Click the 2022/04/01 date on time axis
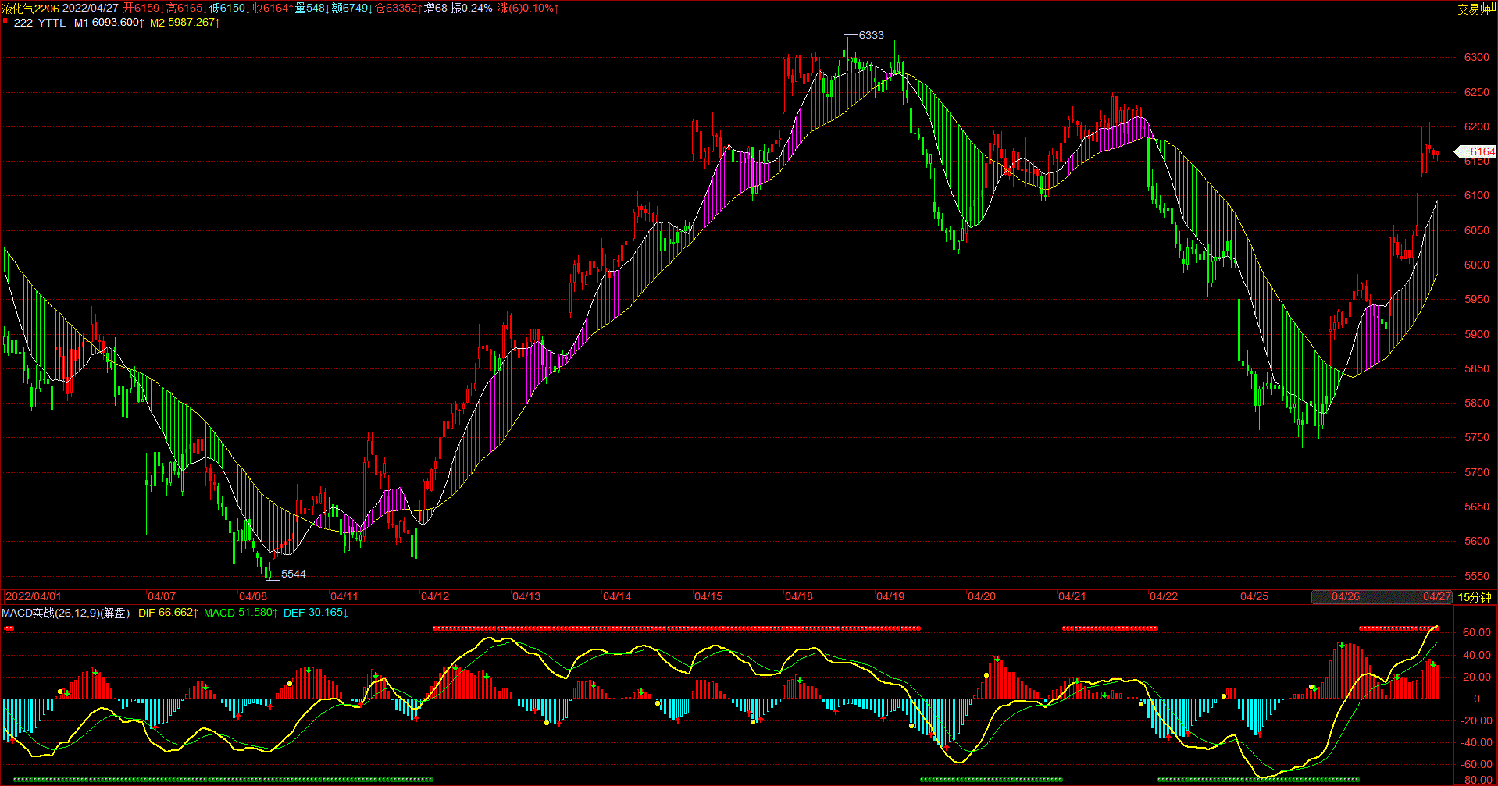This screenshot has width=1498, height=786. pos(33,596)
